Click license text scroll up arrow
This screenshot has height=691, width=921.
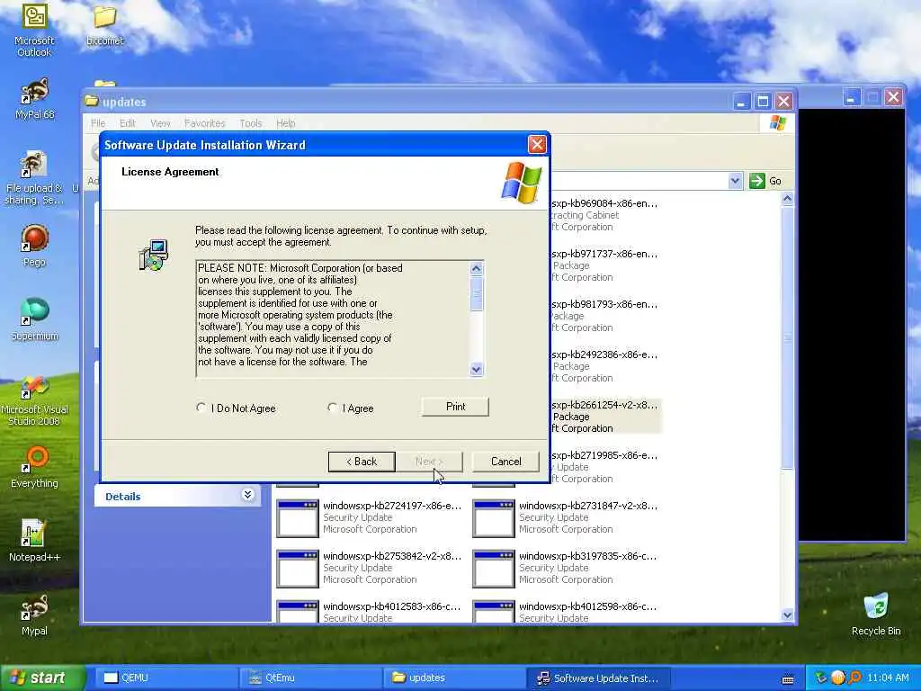point(477,268)
